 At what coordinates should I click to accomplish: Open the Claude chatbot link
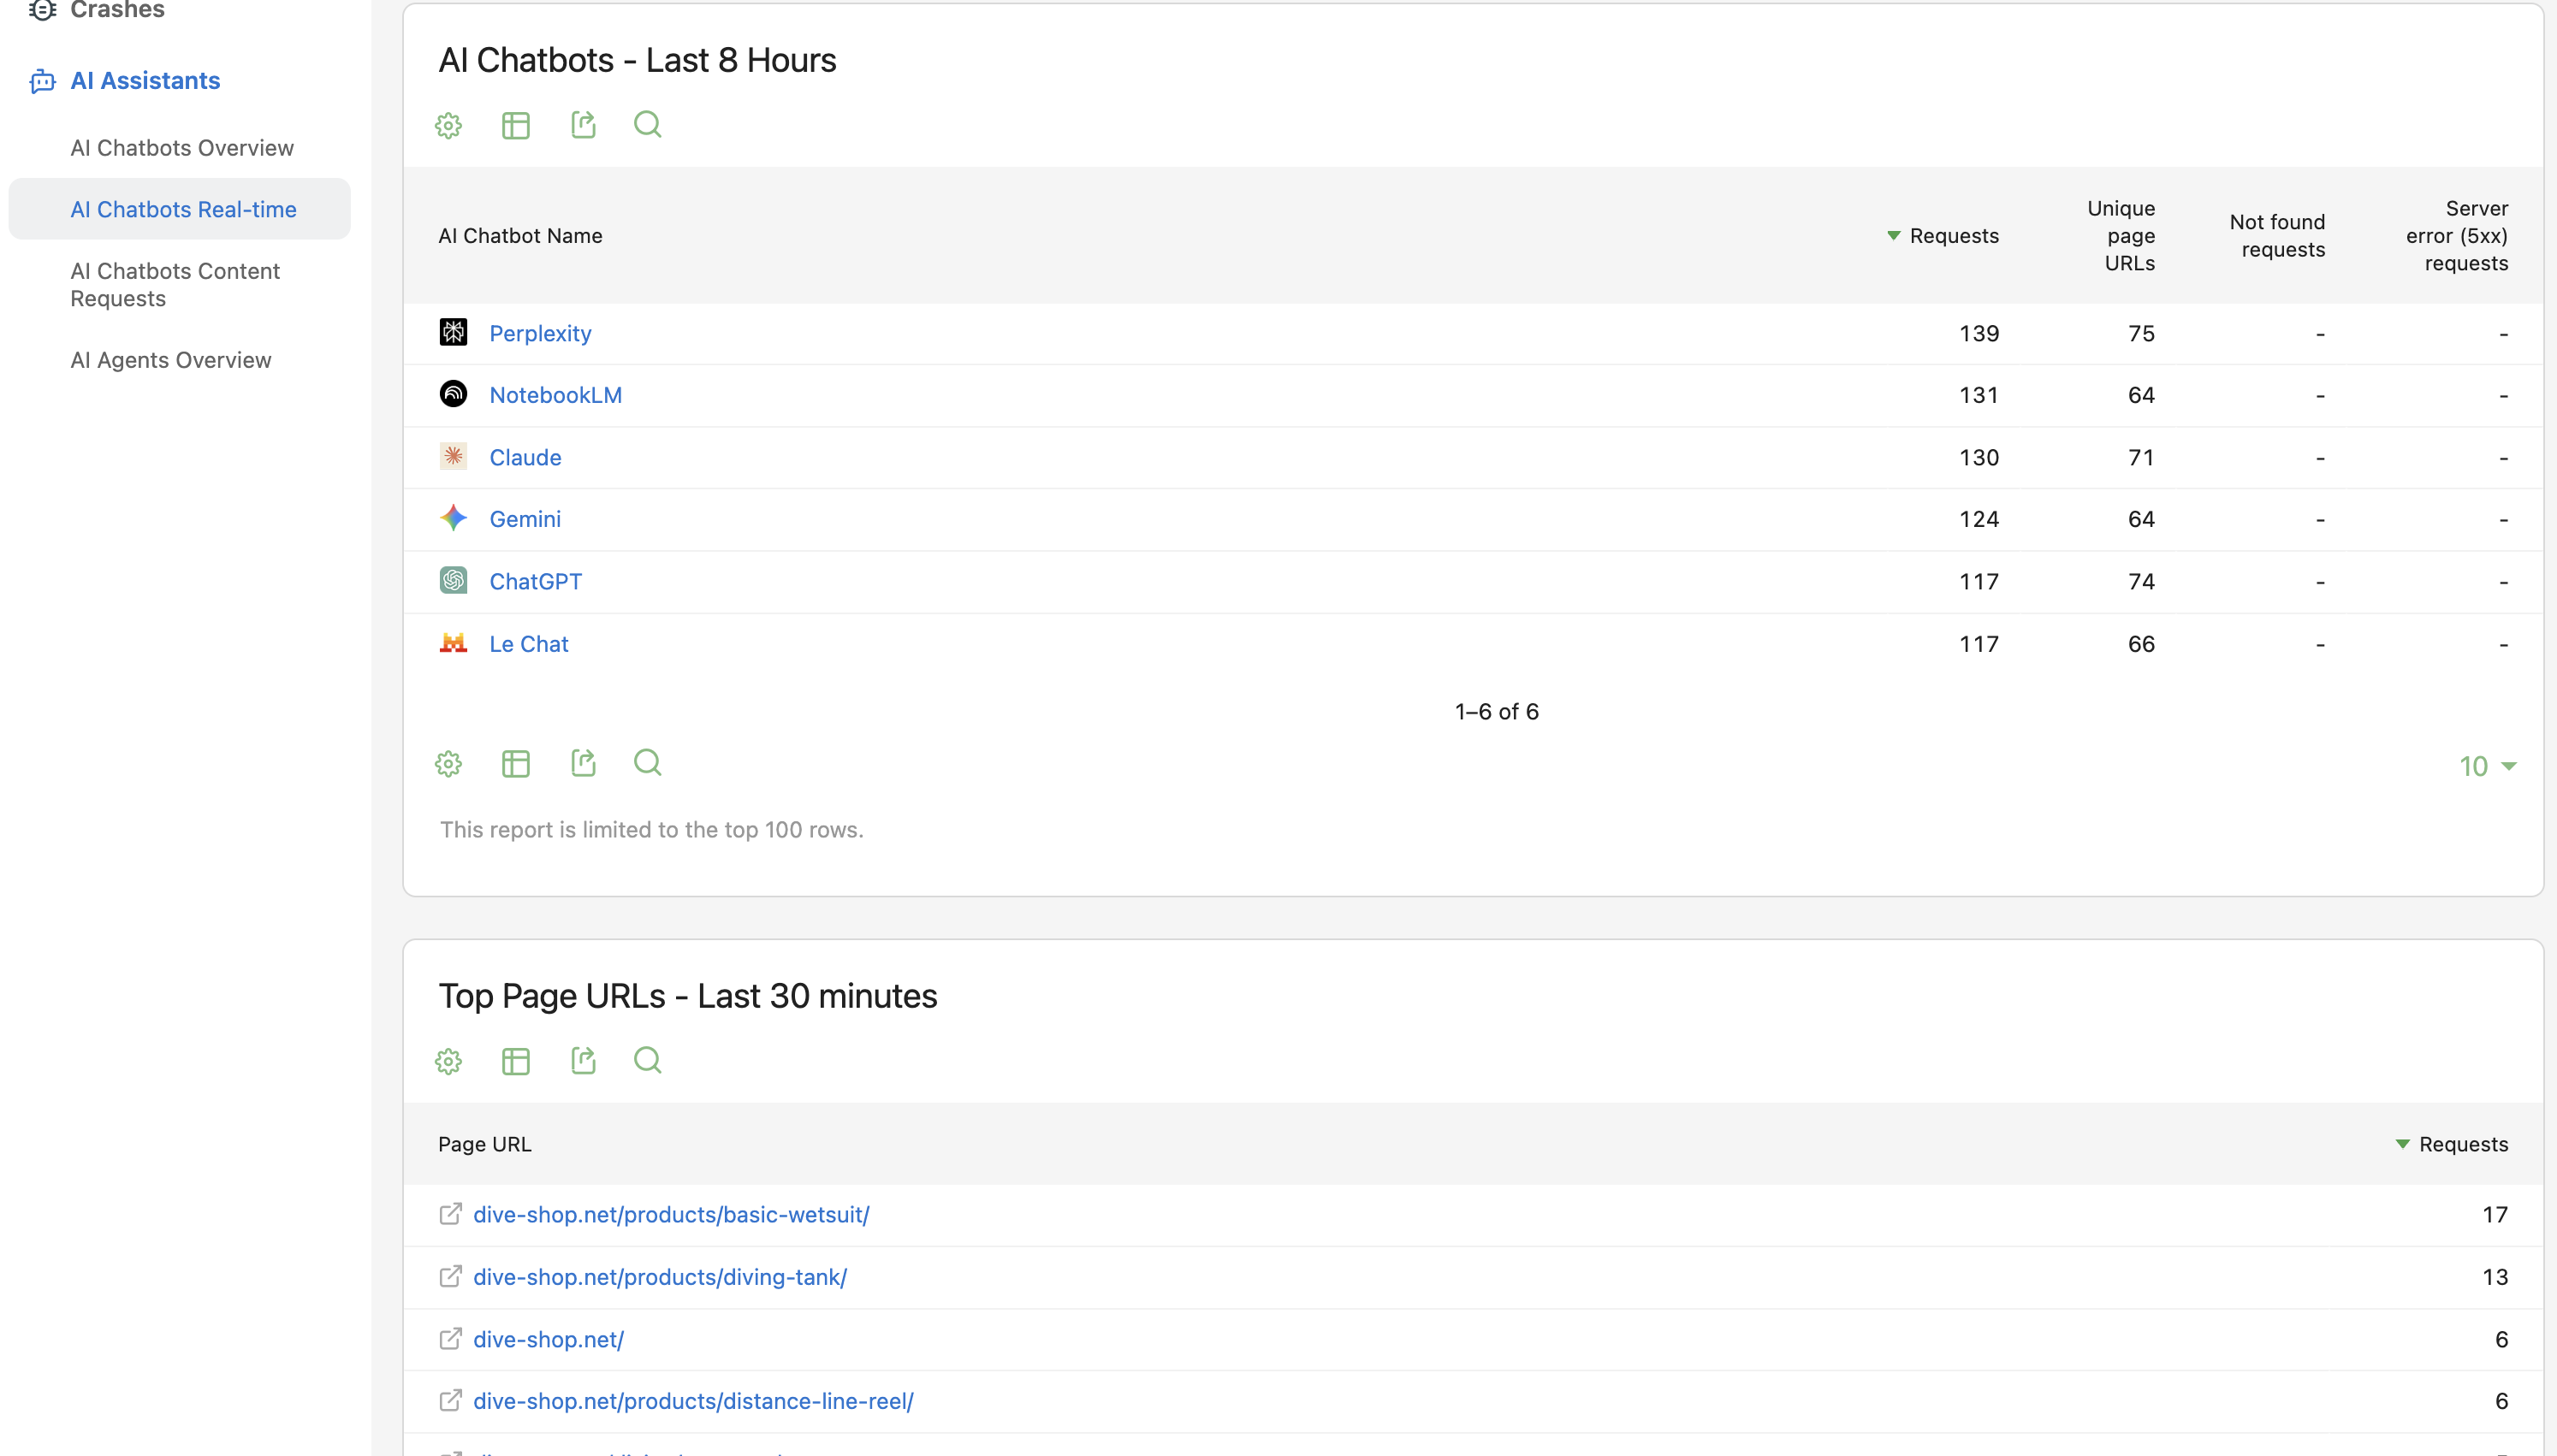coord(525,457)
